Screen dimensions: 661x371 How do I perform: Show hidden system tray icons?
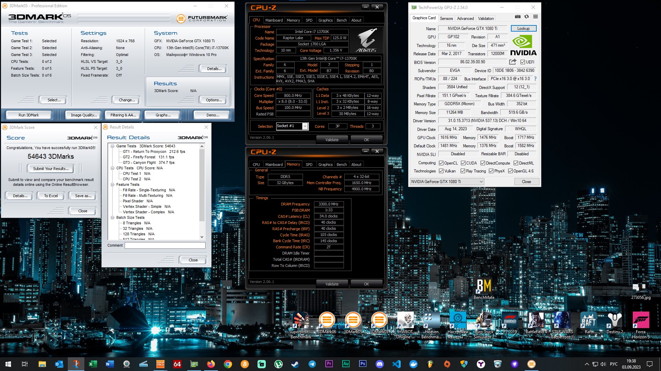[x=586, y=364]
